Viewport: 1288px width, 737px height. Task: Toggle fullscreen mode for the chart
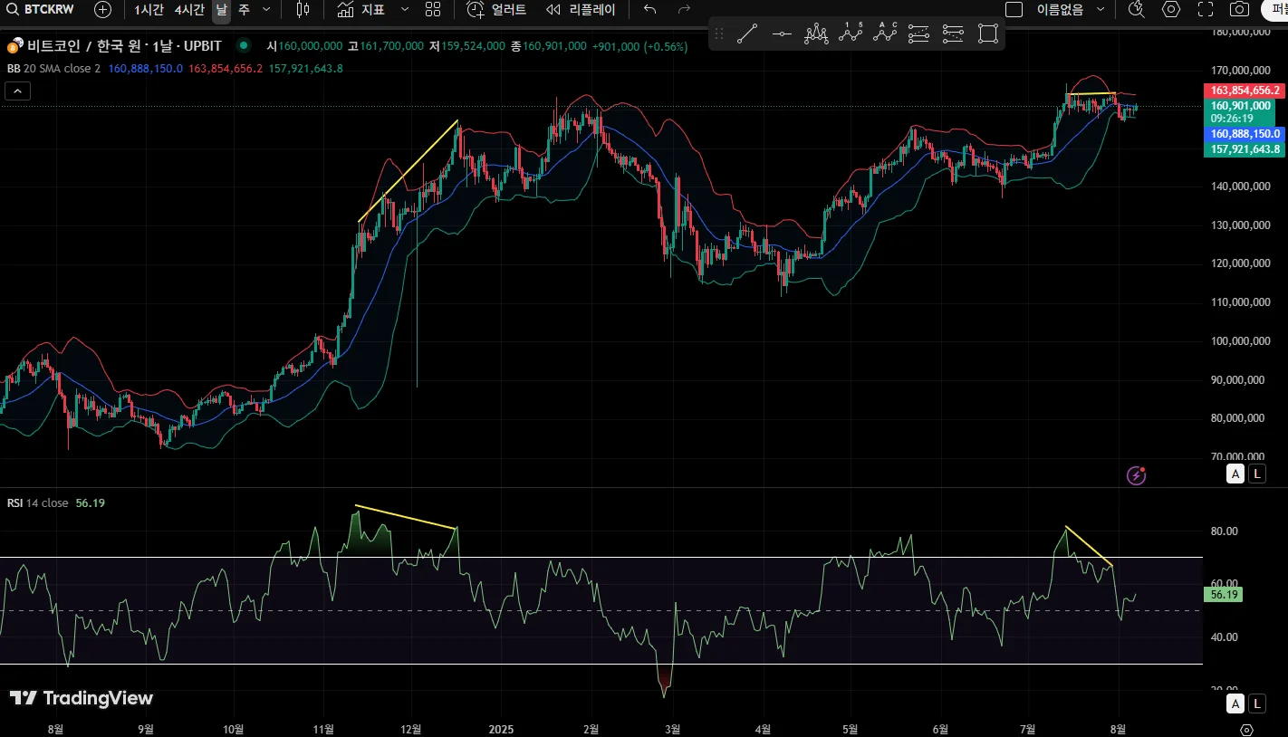point(1205,10)
